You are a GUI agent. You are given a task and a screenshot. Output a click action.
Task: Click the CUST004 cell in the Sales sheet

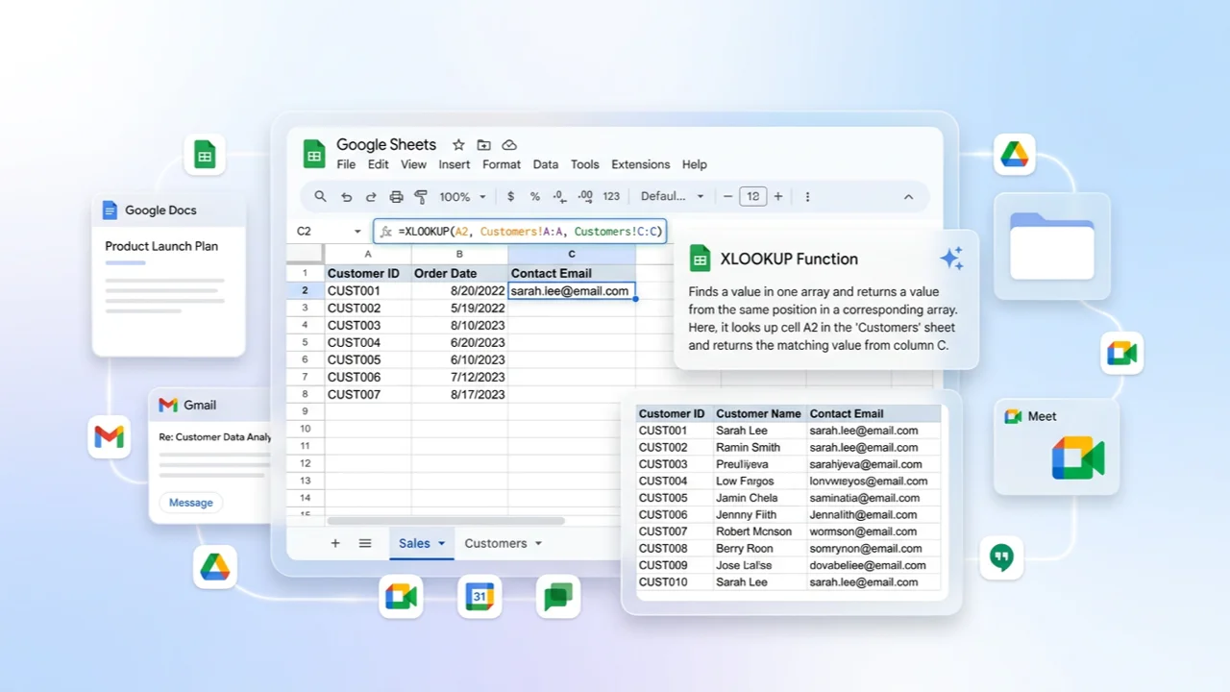368,342
